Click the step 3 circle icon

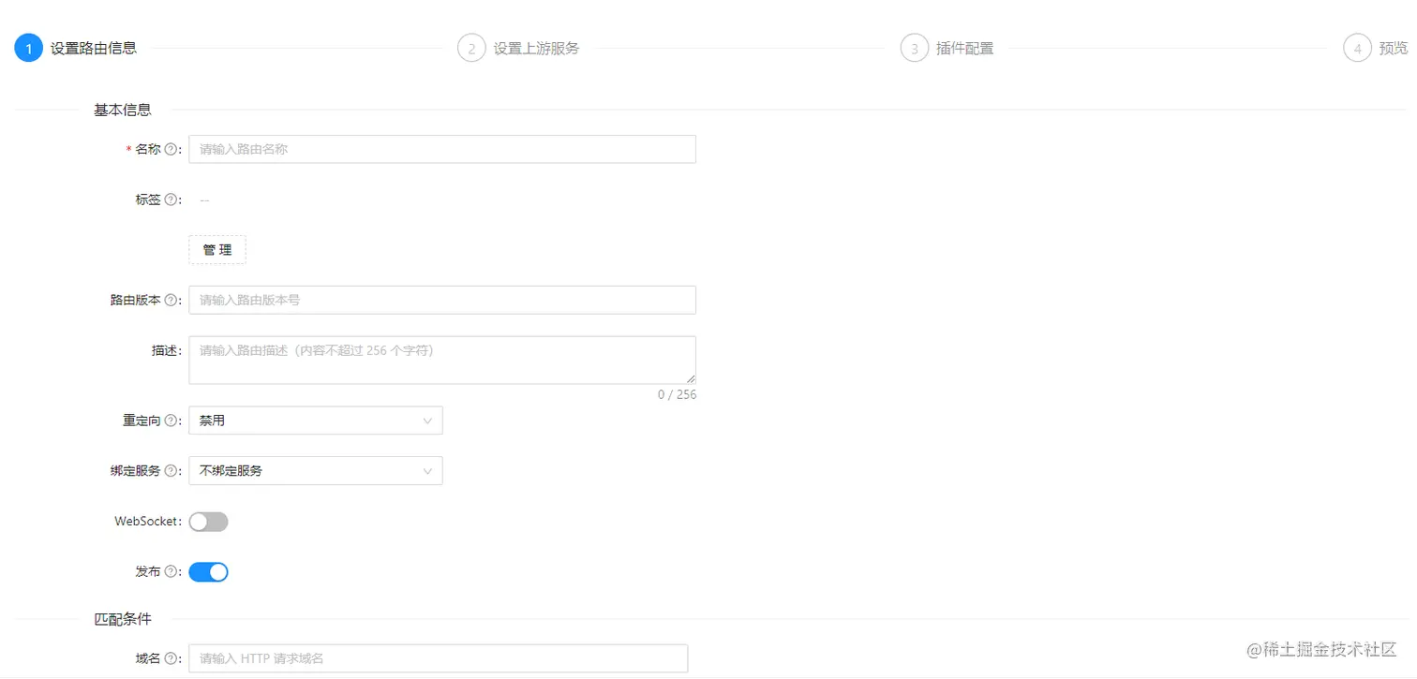point(915,48)
